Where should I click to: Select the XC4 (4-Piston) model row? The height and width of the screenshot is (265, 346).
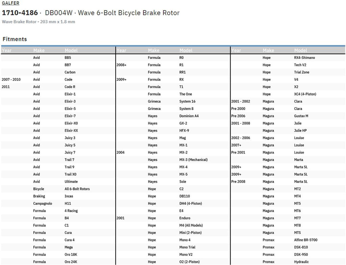pos(305,94)
